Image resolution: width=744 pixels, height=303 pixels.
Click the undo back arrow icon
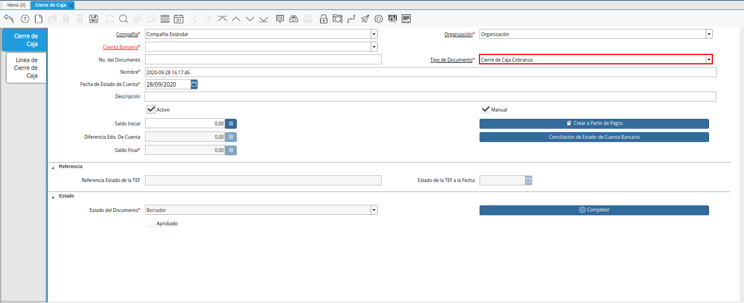[x=8, y=19]
